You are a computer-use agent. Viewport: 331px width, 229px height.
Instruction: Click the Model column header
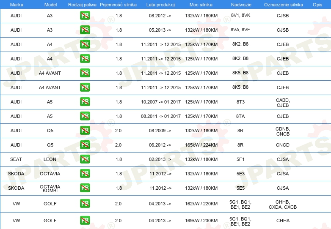[50, 5]
